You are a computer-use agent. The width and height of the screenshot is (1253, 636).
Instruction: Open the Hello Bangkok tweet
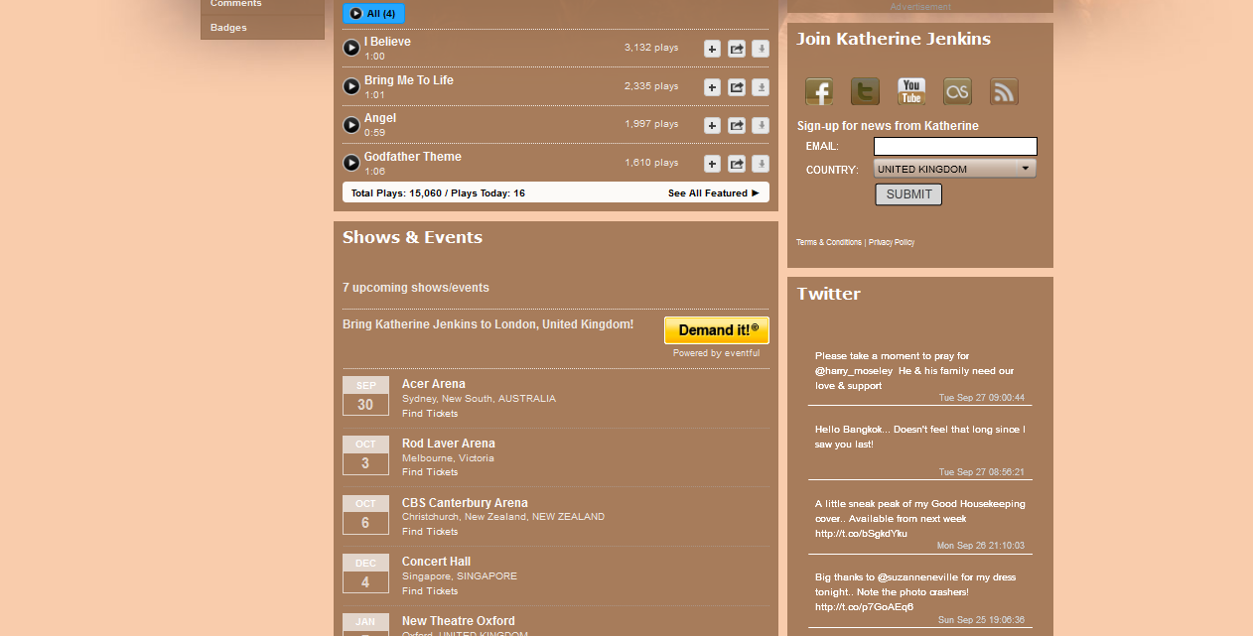pyautogui.click(x=919, y=437)
